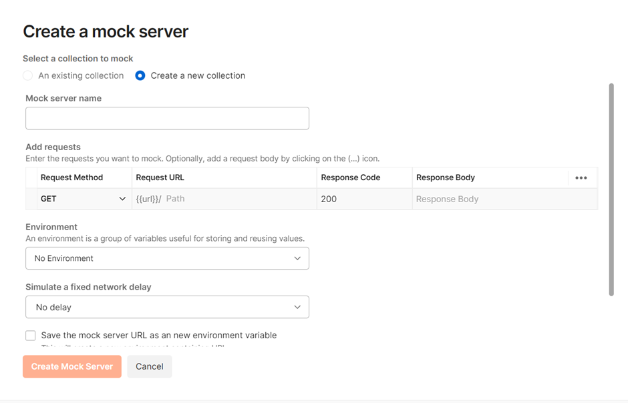Click the chevron arrow in the Environment field
The image size is (628, 403).
297,259
